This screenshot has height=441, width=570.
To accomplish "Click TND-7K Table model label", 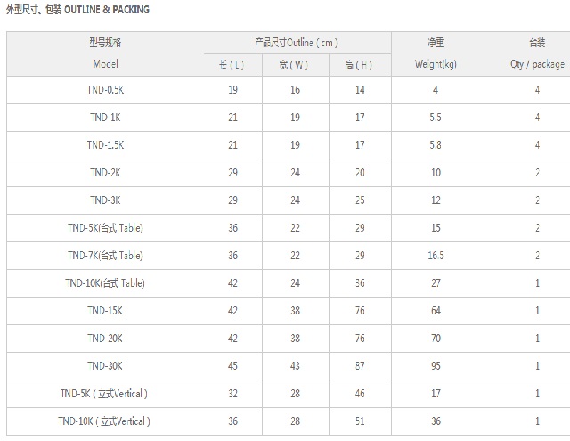I will tap(105, 256).
